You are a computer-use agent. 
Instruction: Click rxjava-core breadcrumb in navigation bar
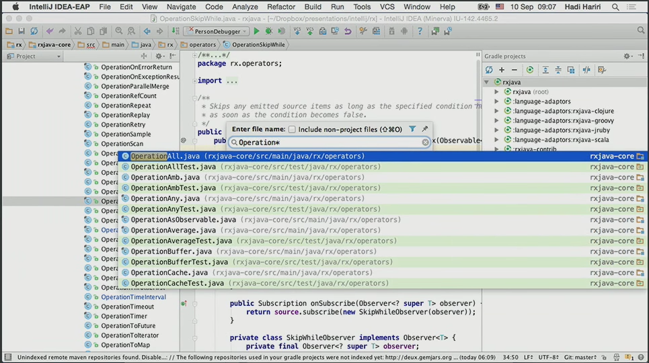pos(50,44)
